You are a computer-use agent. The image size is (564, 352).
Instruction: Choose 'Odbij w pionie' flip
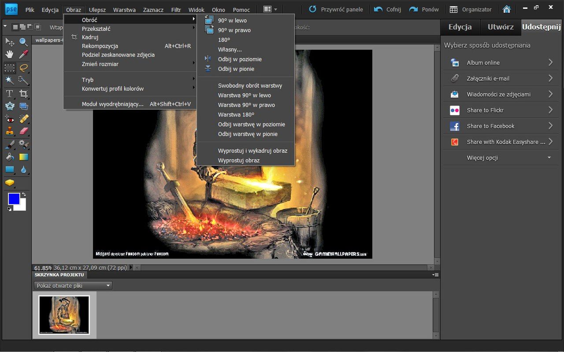[x=245, y=69]
